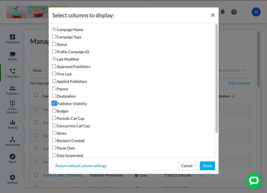This screenshot has height=193, width=267.
Task: Tick the Payout column checkbox
Action: pos(54,89)
